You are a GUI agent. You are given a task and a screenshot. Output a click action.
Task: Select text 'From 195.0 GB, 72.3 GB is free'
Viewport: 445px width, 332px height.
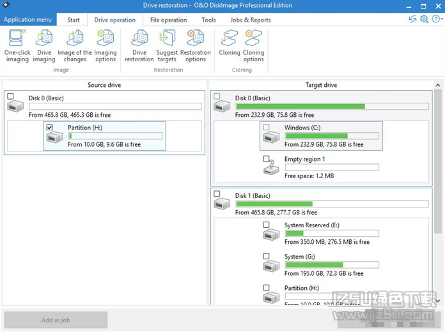324,273
